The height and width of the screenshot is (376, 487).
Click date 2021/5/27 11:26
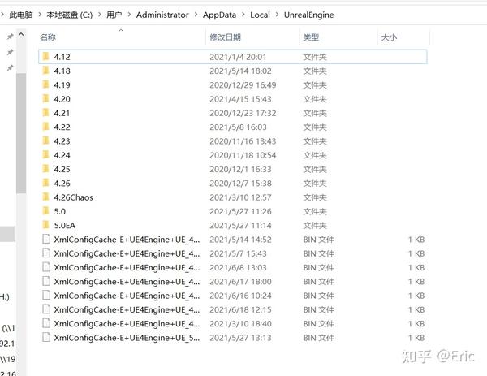(x=240, y=211)
